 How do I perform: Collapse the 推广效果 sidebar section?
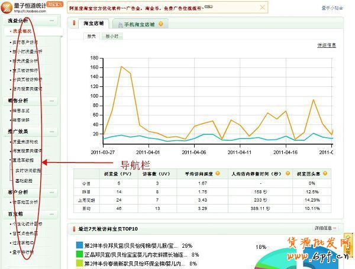click(52, 131)
